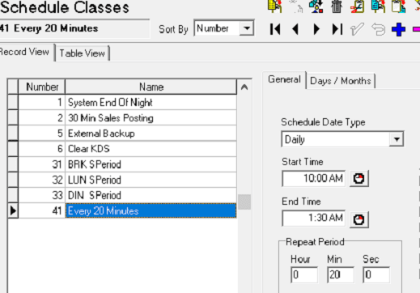This screenshot has width=420, height=293.
Task: Go to the next record
Action: tap(316, 29)
